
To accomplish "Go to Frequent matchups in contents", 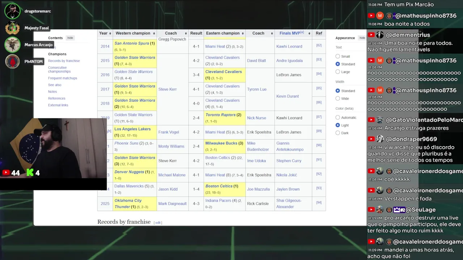I will click(x=63, y=78).
